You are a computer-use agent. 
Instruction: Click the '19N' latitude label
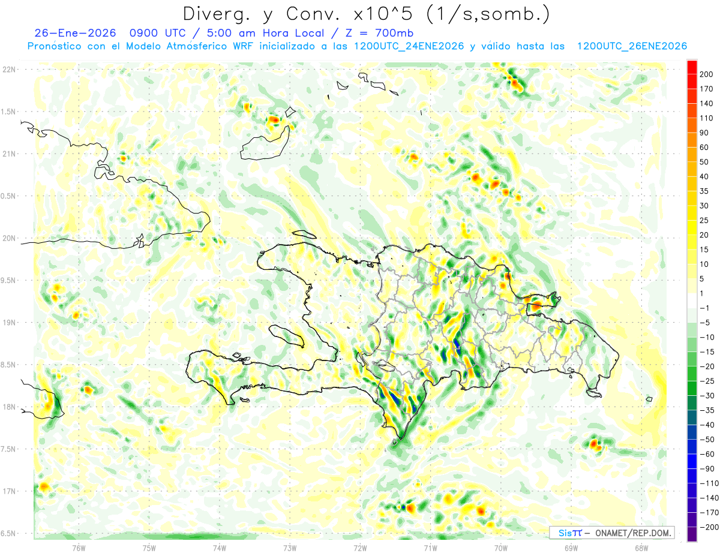8,323
